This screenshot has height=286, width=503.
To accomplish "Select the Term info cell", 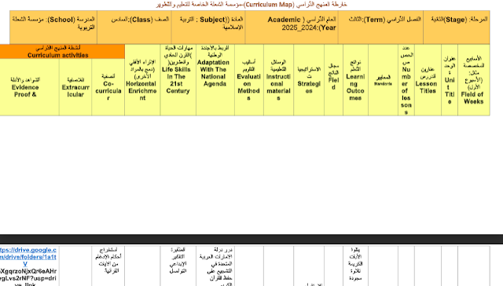I will coord(380,27).
